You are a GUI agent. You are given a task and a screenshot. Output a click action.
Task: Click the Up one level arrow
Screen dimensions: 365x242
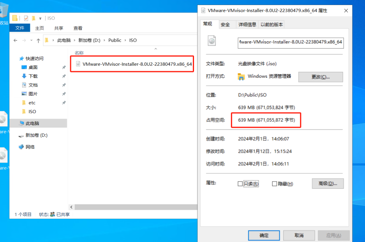pos(39,40)
